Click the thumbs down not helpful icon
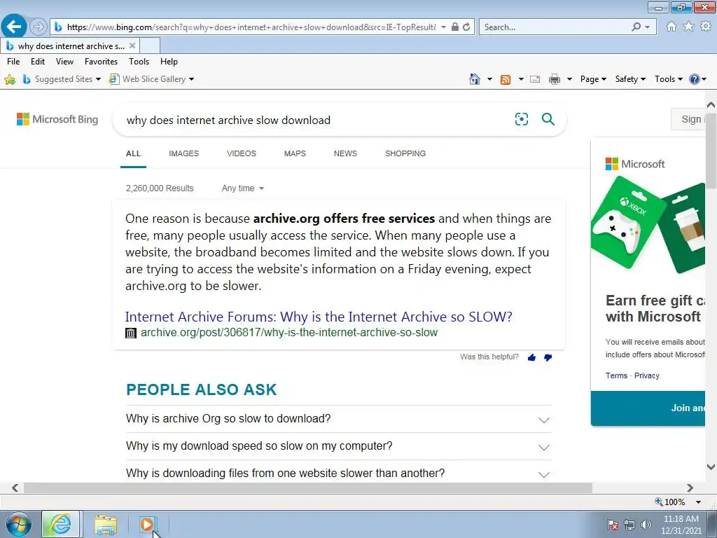Image resolution: width=717 pixels, height=538 pixels. coord(548,357)
